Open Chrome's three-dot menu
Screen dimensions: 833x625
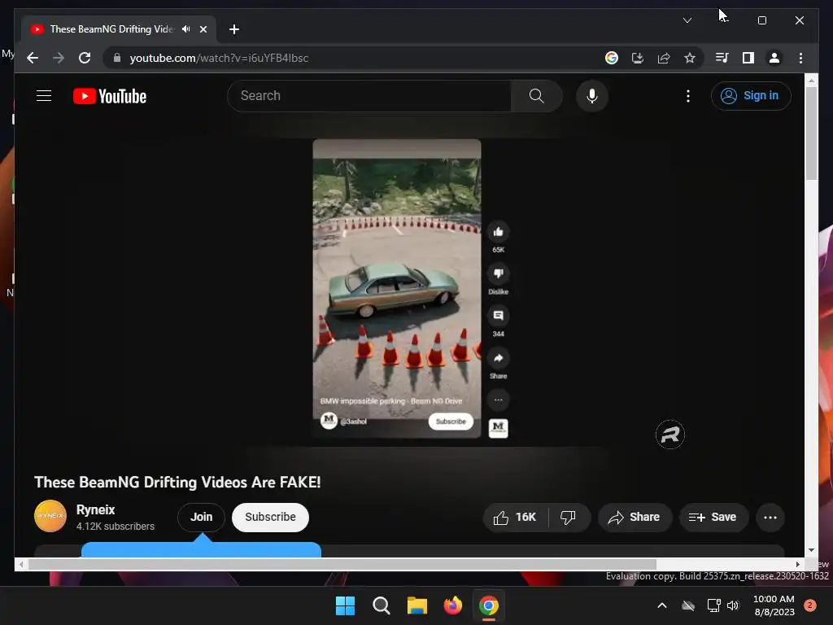click(800, 58)
